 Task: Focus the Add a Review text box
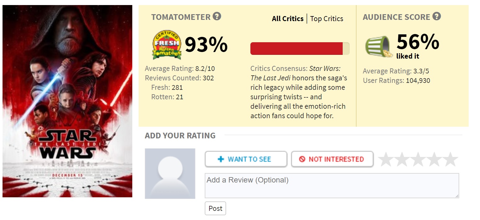tap(332, 185)
